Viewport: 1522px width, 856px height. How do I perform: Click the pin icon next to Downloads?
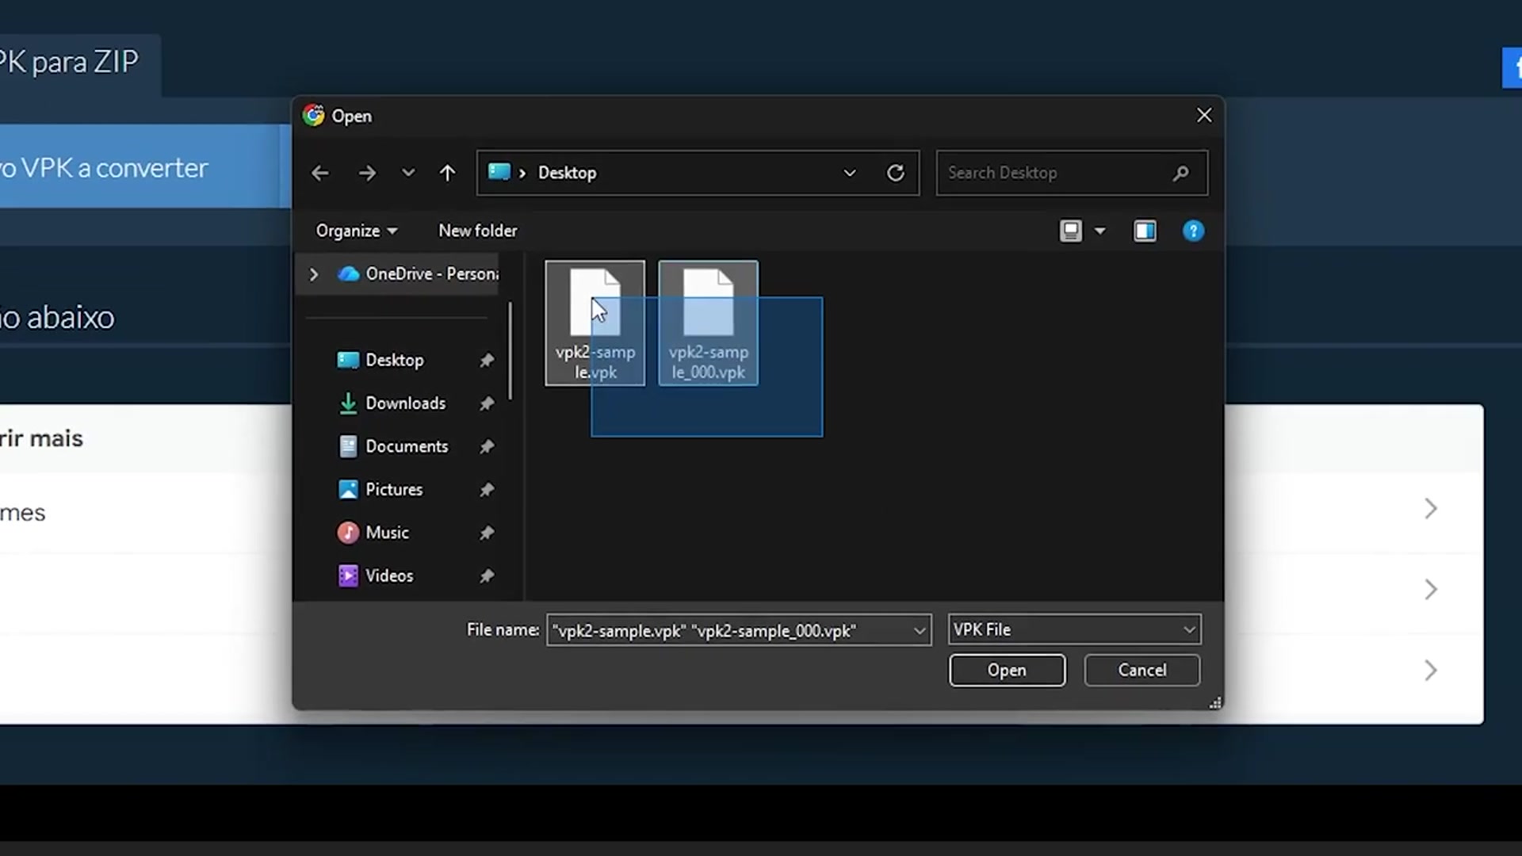487,403
